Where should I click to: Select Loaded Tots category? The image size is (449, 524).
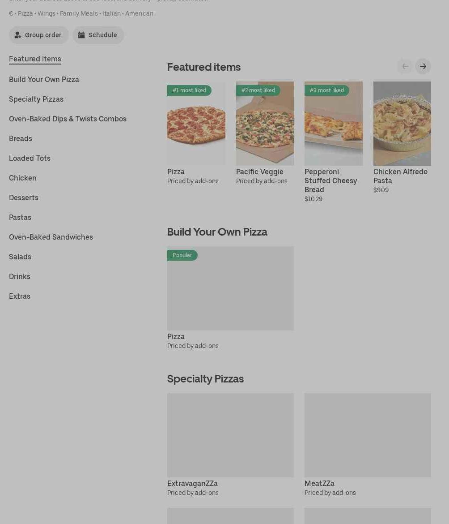point(30,158)
